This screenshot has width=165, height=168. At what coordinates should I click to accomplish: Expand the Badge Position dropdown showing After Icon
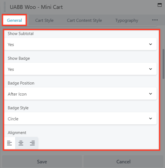click(80, 94)
